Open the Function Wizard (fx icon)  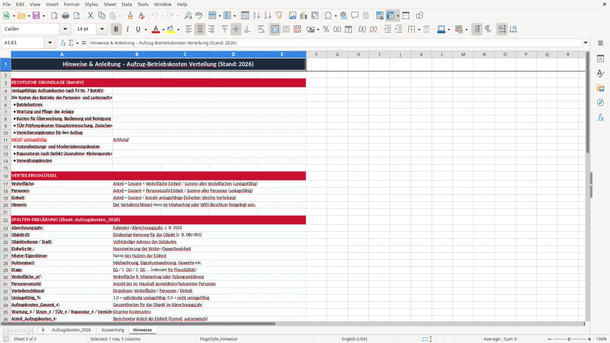(x=64, y=43)
